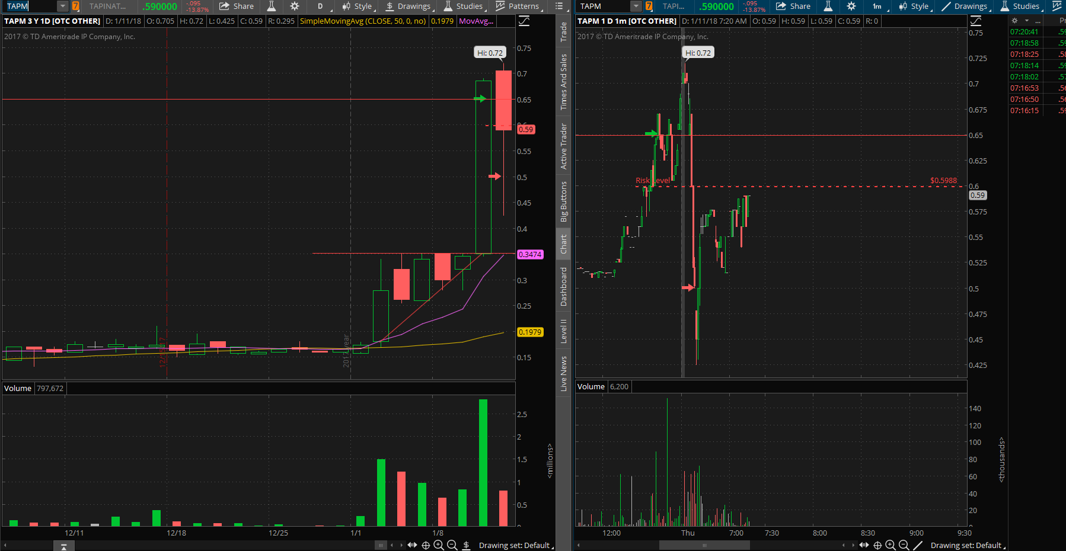This screenshot has height=551, width=1066.
Task: Click the left chart horizontal scrollbar thumb
Action: [381, 545]
